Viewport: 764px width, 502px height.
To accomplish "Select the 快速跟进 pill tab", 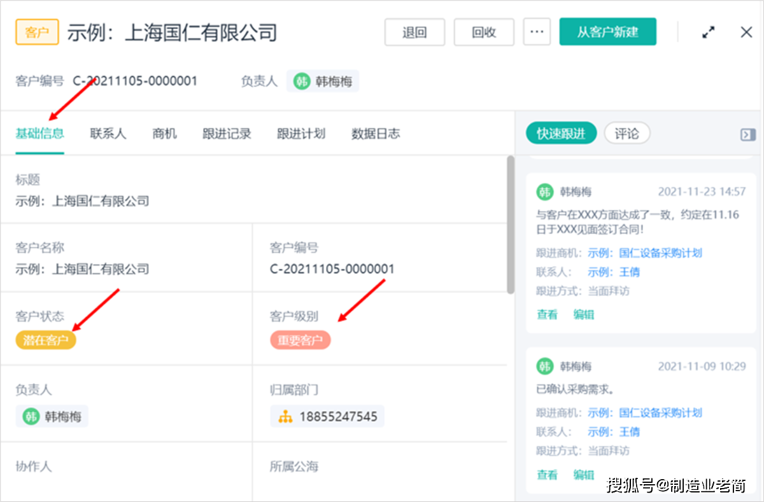I will click(561, 134).
